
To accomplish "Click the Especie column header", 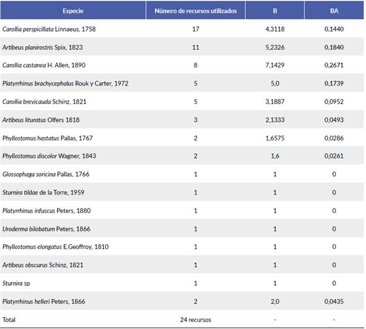I will pyautogui.click(x=73, y=11).
